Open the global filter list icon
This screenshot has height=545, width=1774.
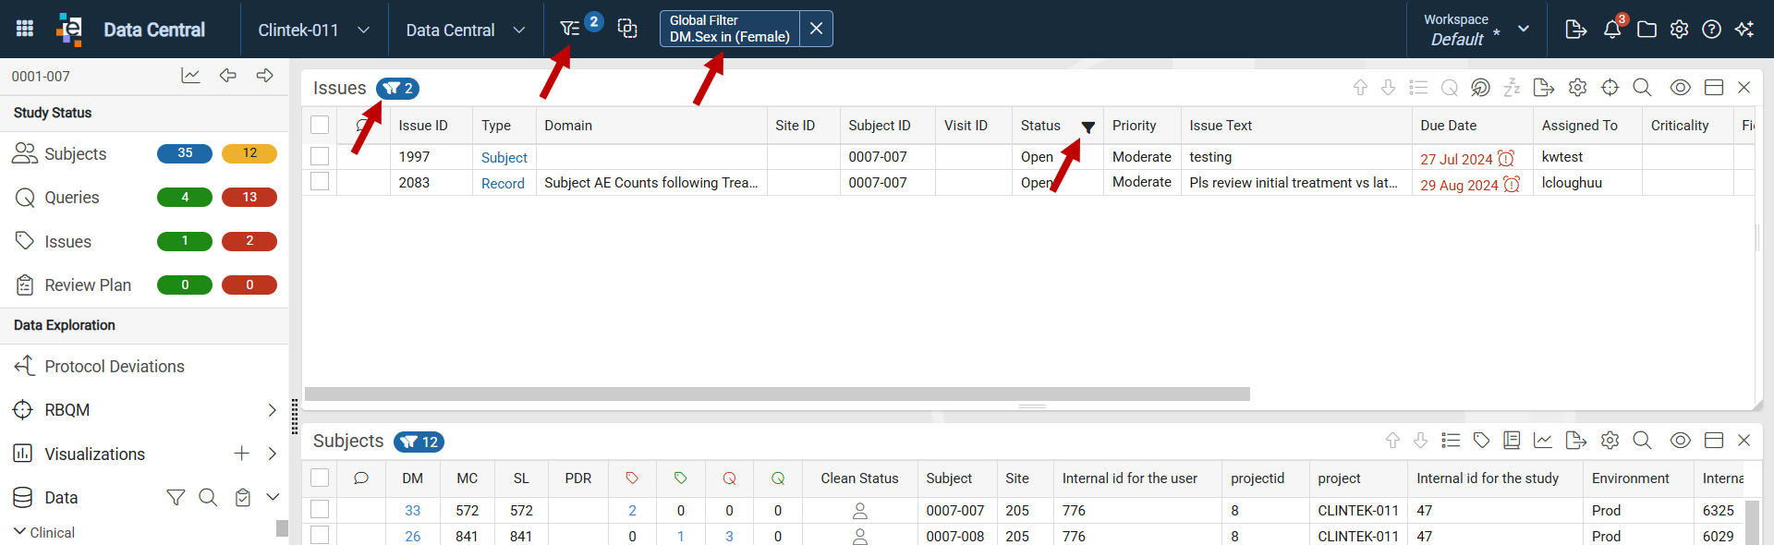pos(570,30)
